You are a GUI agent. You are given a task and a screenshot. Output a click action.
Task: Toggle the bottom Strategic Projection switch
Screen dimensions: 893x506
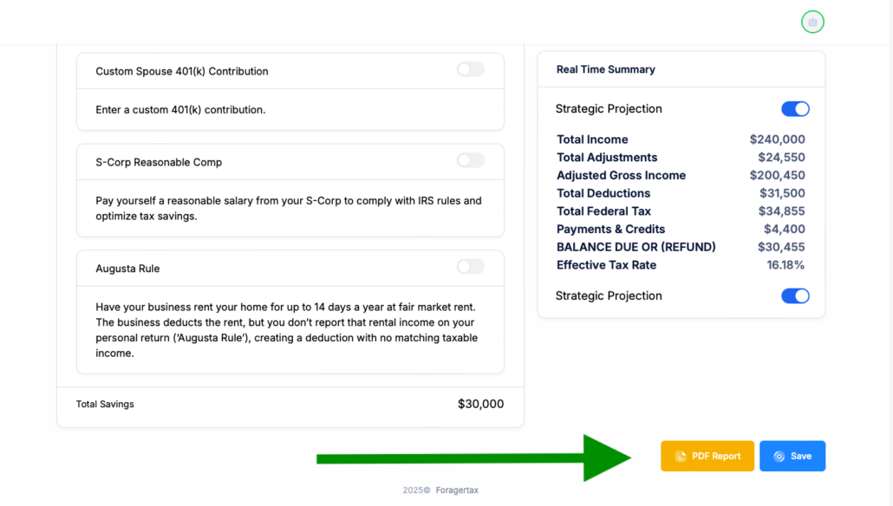[794, 296]
